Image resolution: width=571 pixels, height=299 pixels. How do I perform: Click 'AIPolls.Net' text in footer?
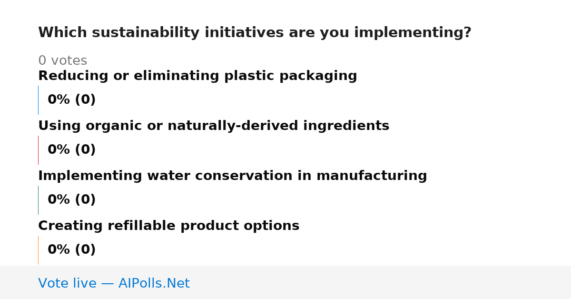click(x=154, y=283)
